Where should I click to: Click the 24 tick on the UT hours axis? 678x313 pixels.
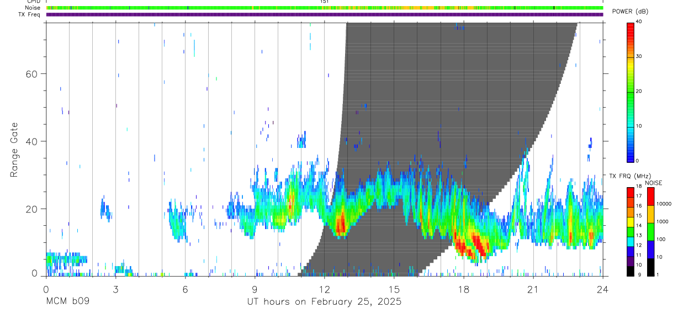602,289
